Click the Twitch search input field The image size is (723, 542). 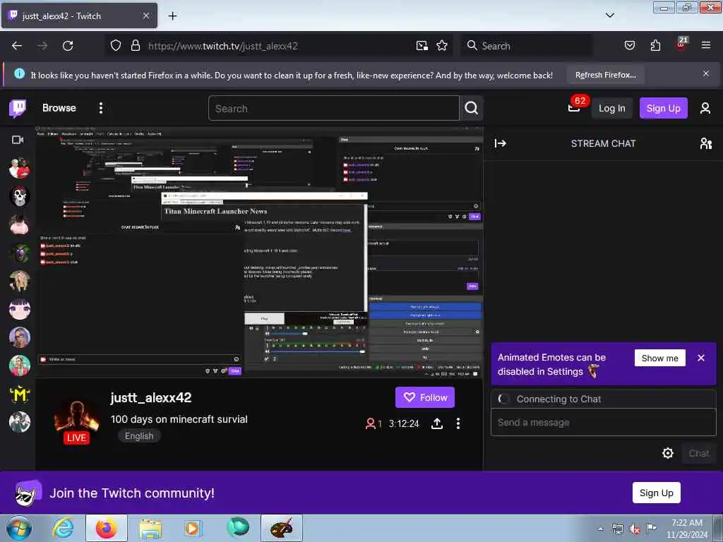click(x=334, y=108)
